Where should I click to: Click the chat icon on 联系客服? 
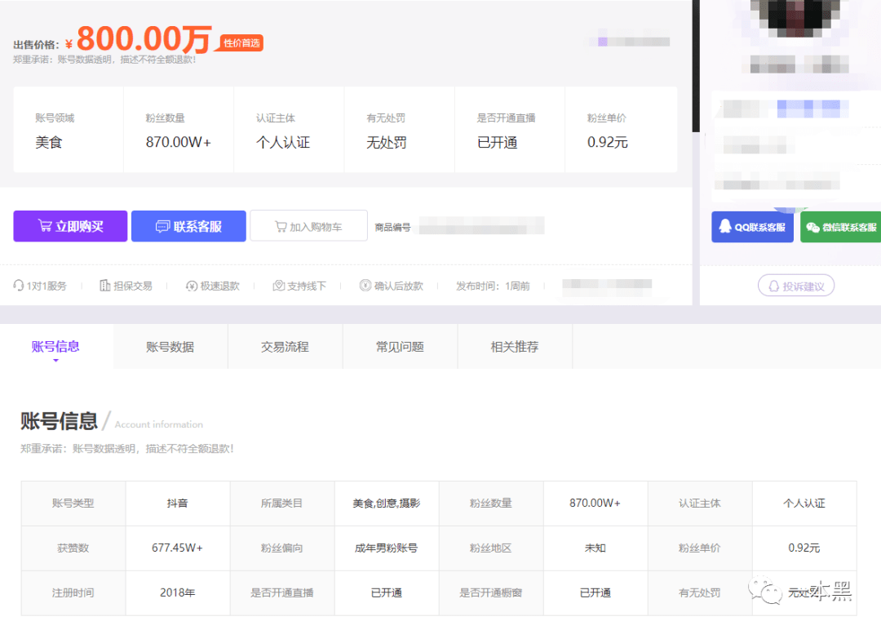[x=162, y=227]
